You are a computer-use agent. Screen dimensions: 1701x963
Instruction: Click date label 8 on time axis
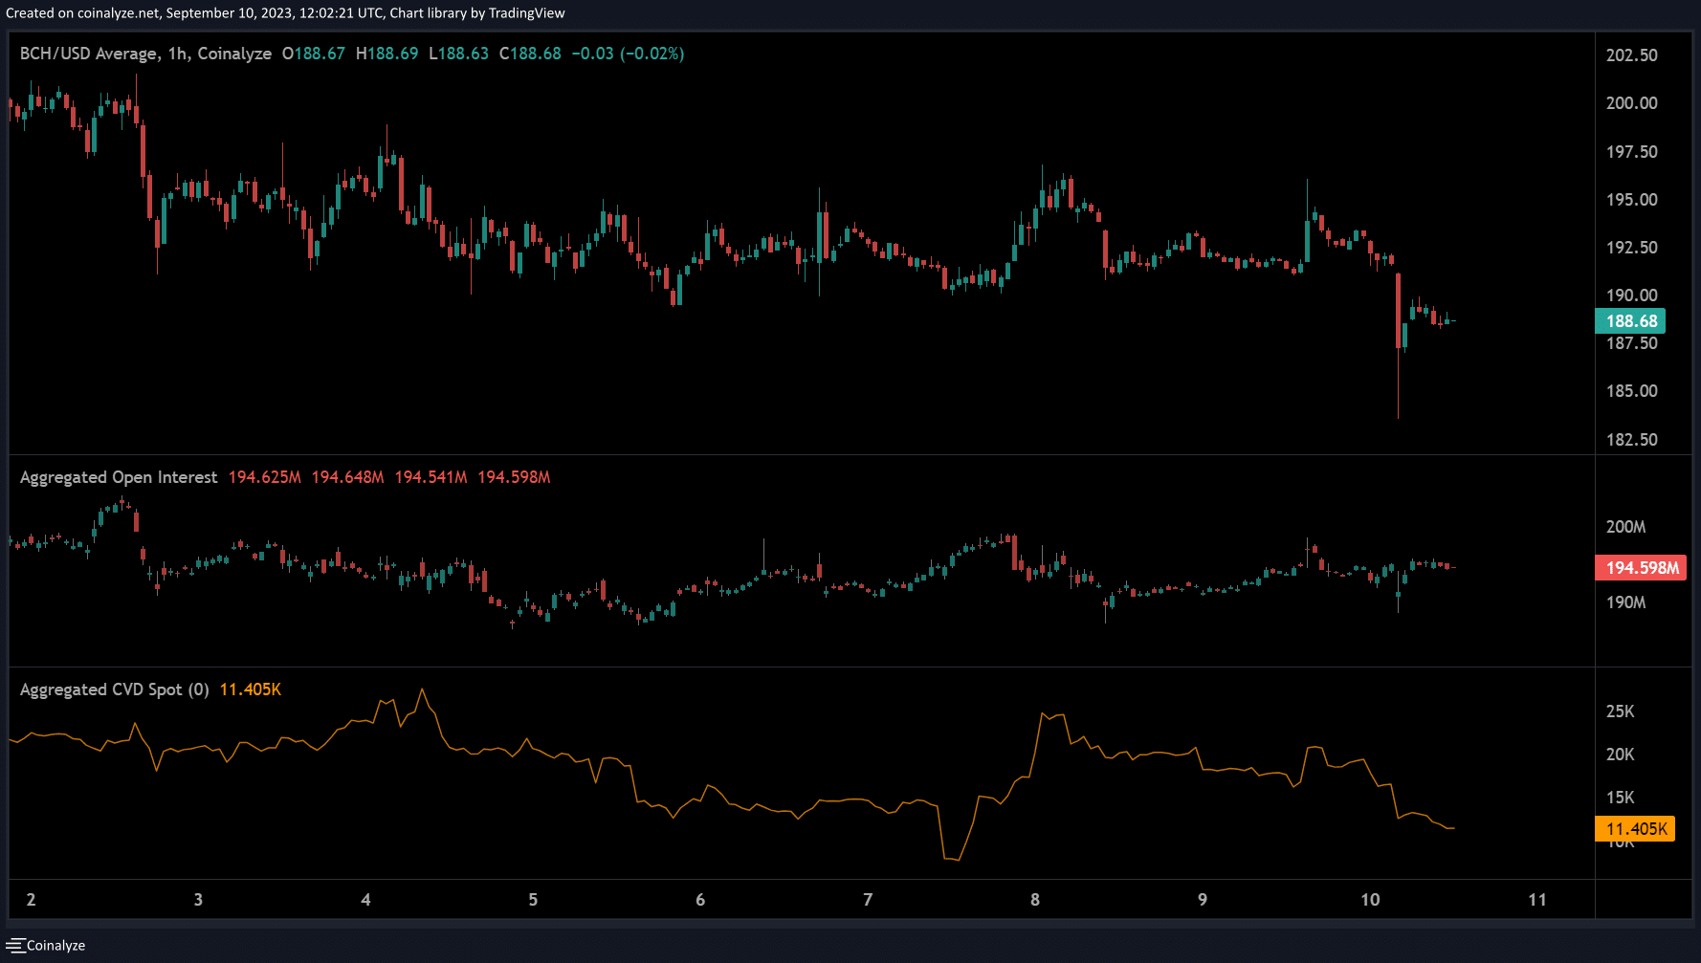pos(1035,899)
